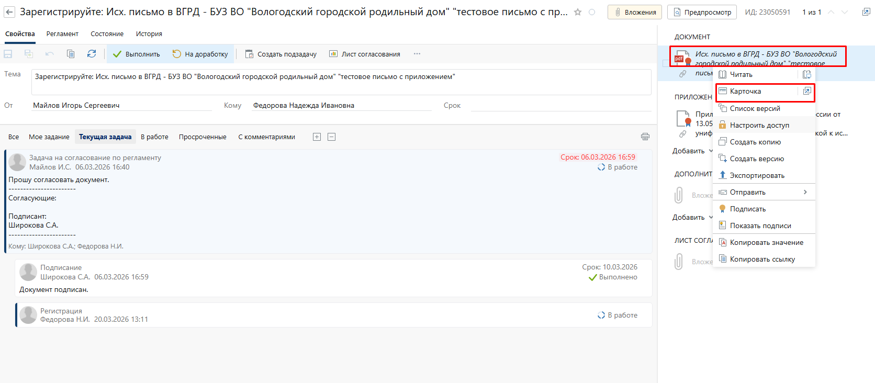This screenshot has height=383, width=875.
Task: Choose Подписать from the context menu
Action: click(748, 209)
